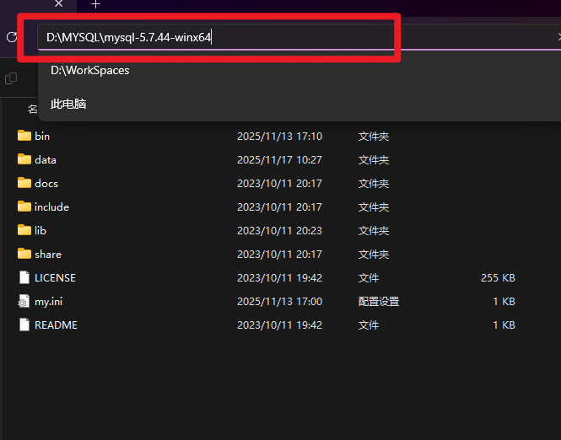
Task: Select the data folder icon
Action: click(x=24, y=159)
